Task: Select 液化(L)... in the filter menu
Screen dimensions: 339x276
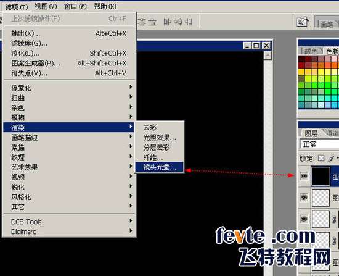Action: 69,53
